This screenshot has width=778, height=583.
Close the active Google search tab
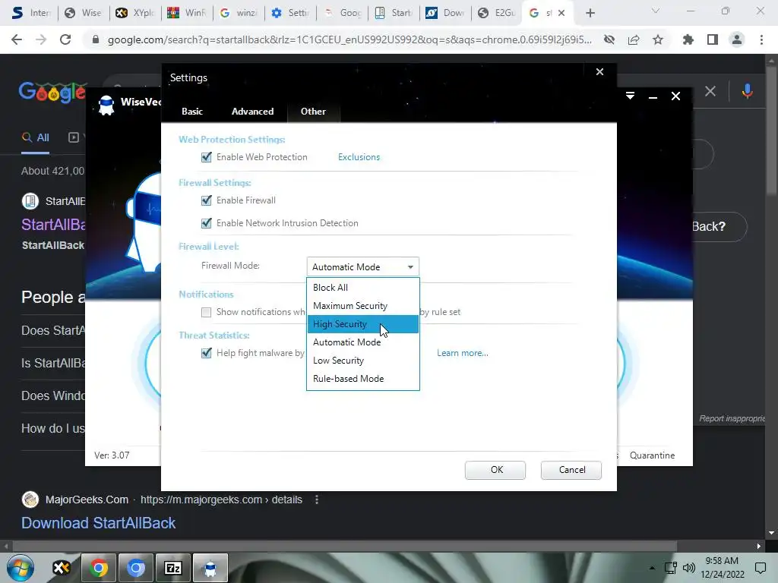[x=561, y=13]
